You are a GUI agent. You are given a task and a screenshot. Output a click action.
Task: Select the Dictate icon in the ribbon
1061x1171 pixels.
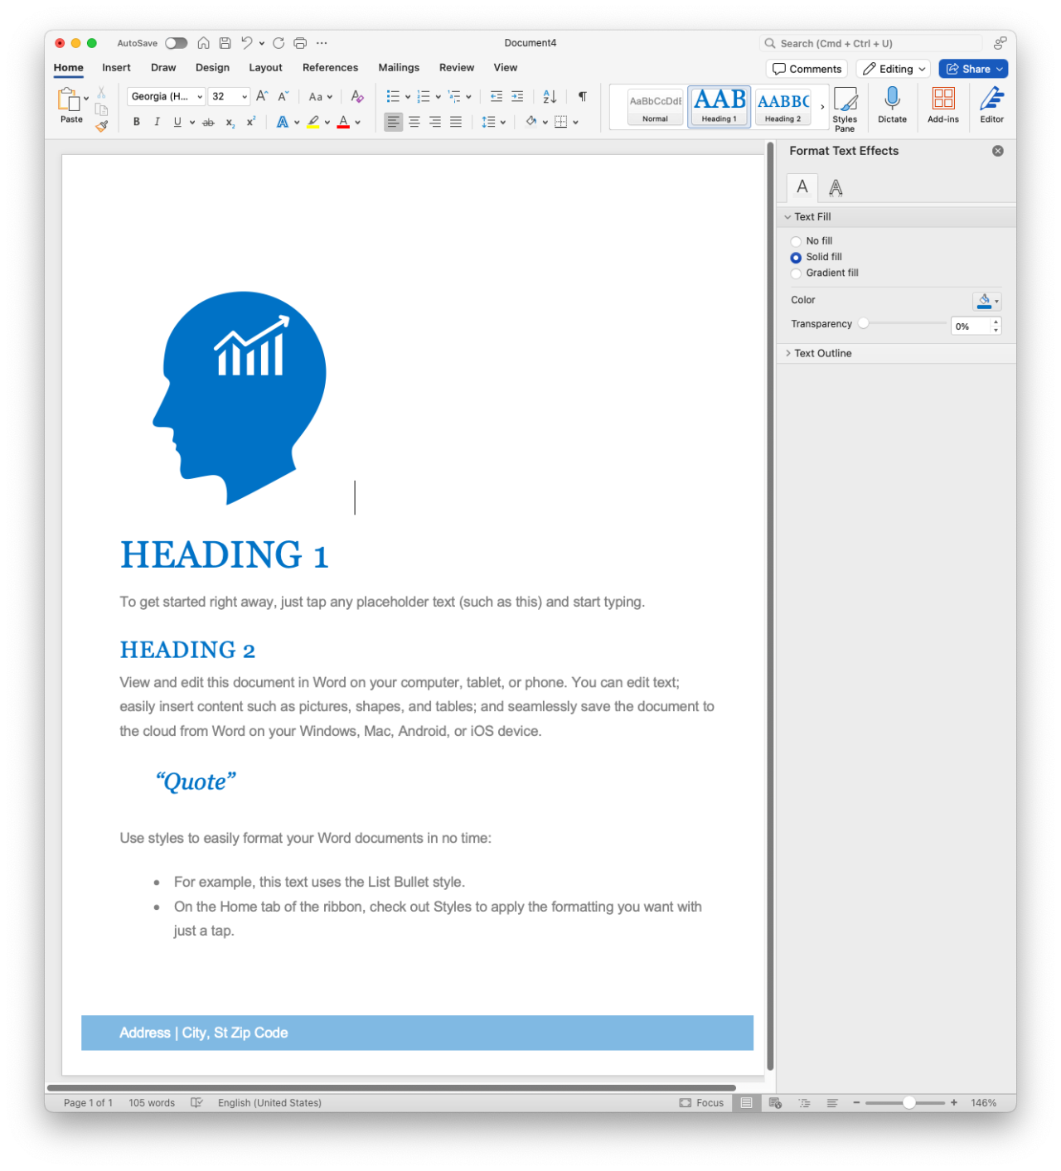(x=892, y=106)
